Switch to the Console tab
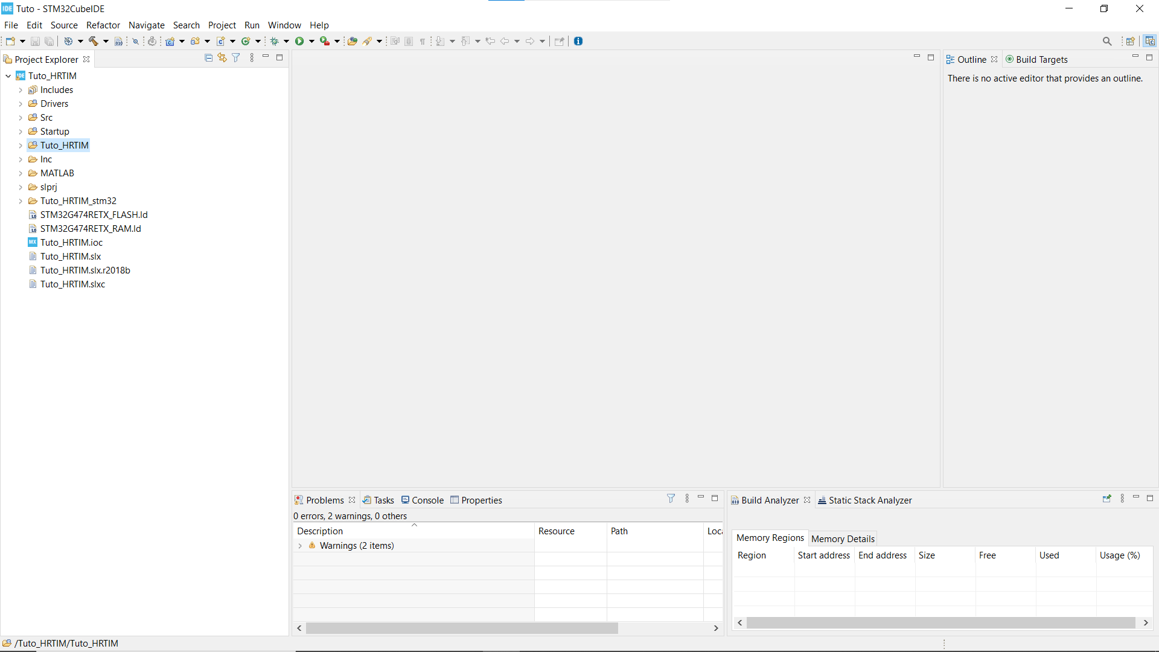This screenshot has width=1159, height=652. (x=423, y=500)
